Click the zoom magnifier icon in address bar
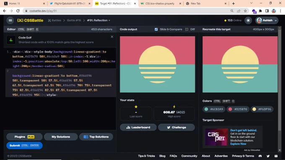 point(232,11)
